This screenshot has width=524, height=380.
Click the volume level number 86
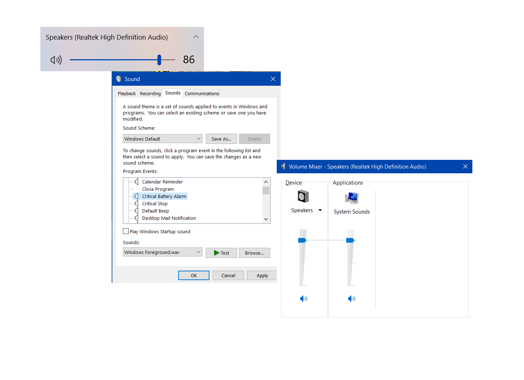189,60
